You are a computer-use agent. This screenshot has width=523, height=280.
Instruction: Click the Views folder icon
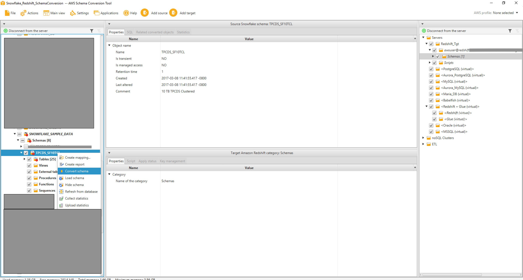pyautogui.click(x=36, y=166)
